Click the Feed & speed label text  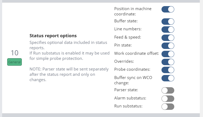[128, 37]
